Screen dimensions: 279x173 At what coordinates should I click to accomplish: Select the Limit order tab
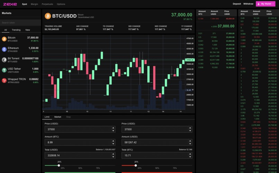[x=47, y=117]
